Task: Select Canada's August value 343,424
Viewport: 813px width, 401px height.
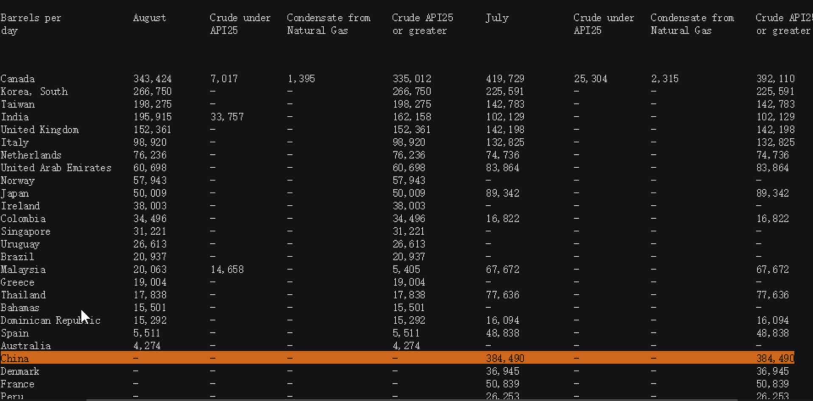Action: (152, 79)
